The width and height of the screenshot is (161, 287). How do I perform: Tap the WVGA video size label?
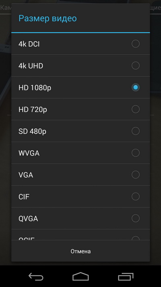click(x=29, y=153)
